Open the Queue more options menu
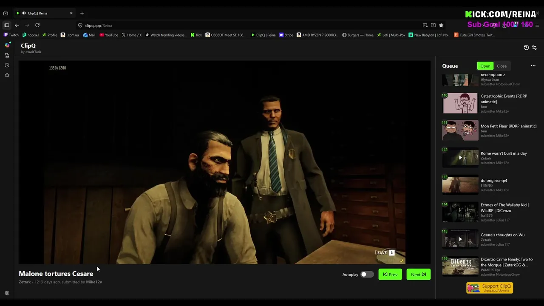Screen dimensions: 544x306 (533, 65)
